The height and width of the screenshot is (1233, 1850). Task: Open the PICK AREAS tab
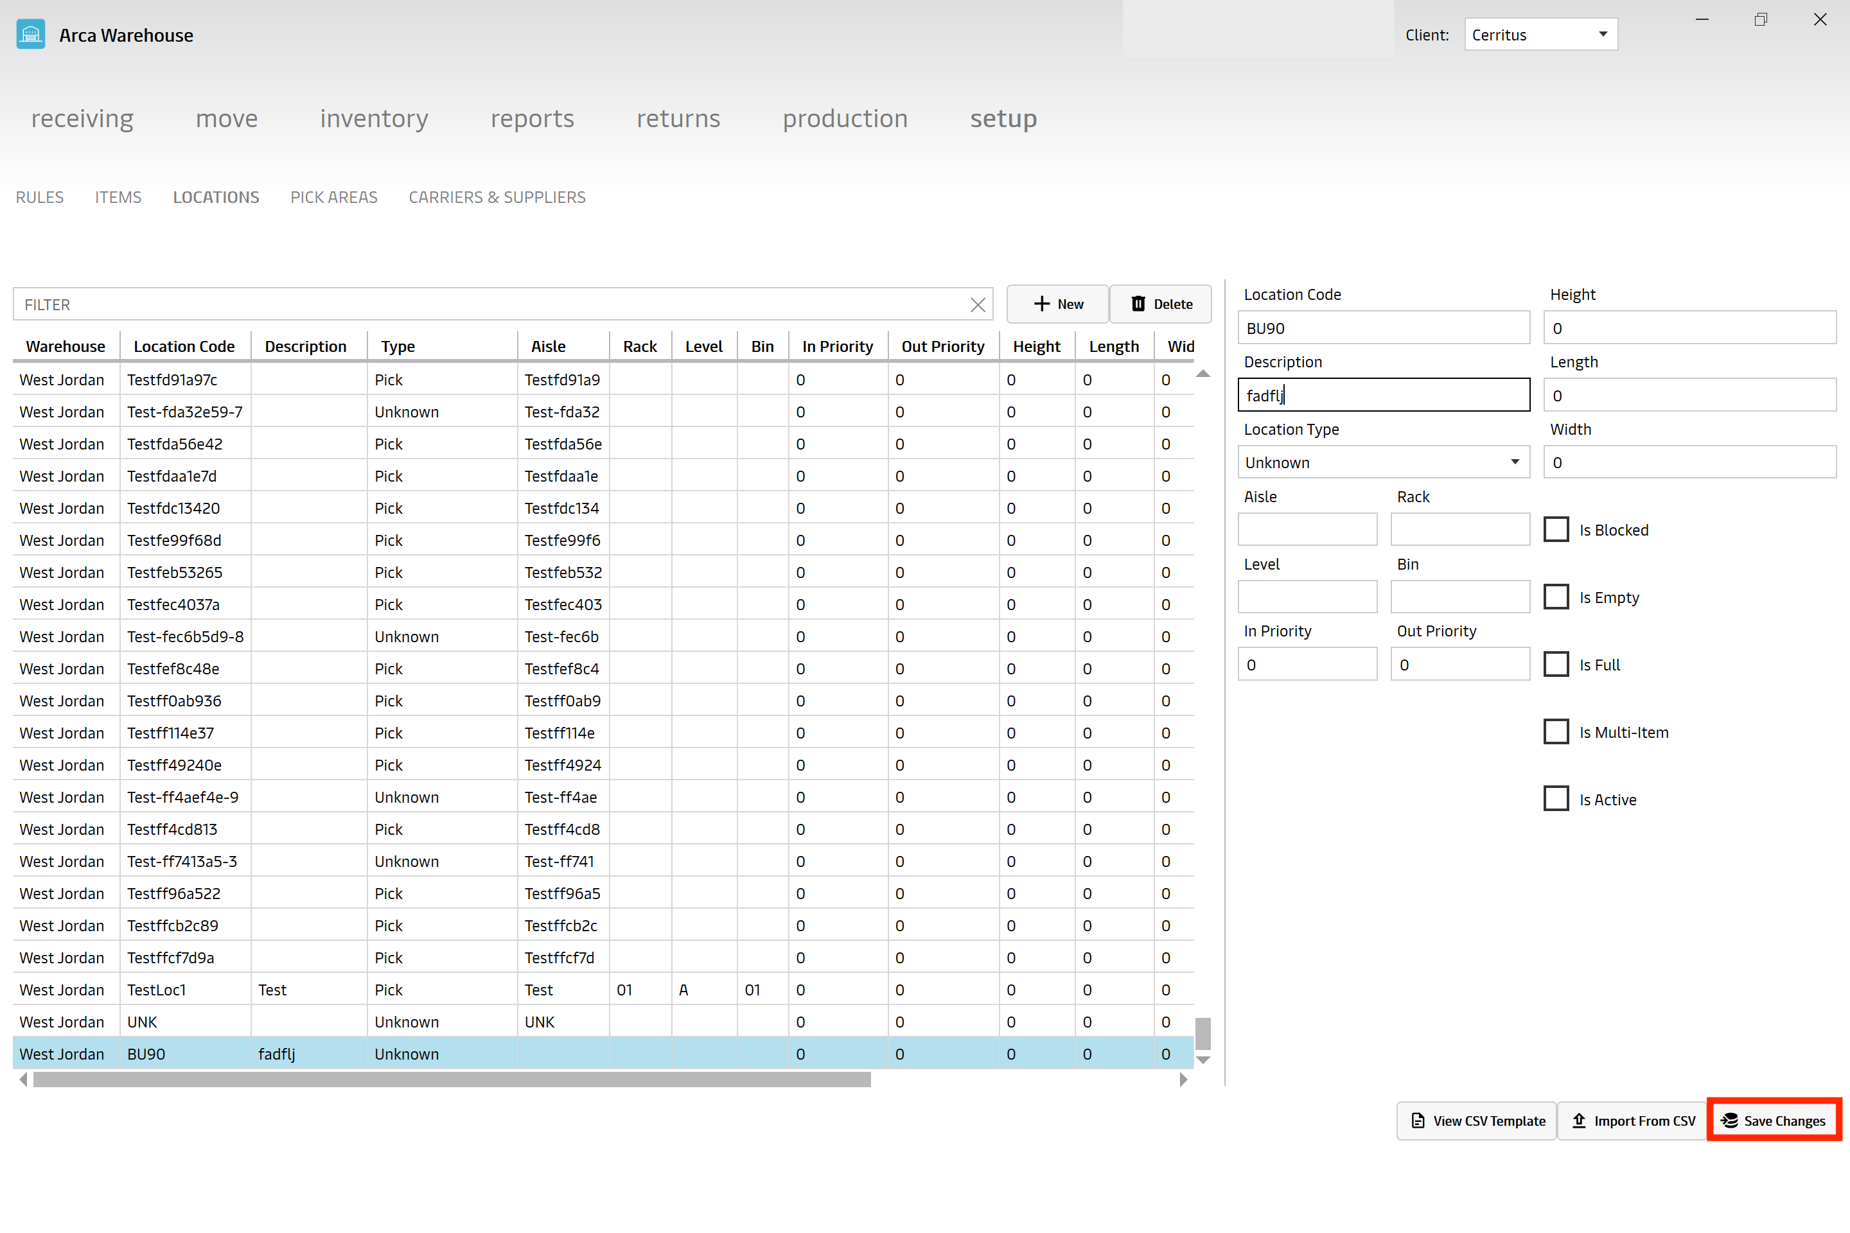coord(334,197)
